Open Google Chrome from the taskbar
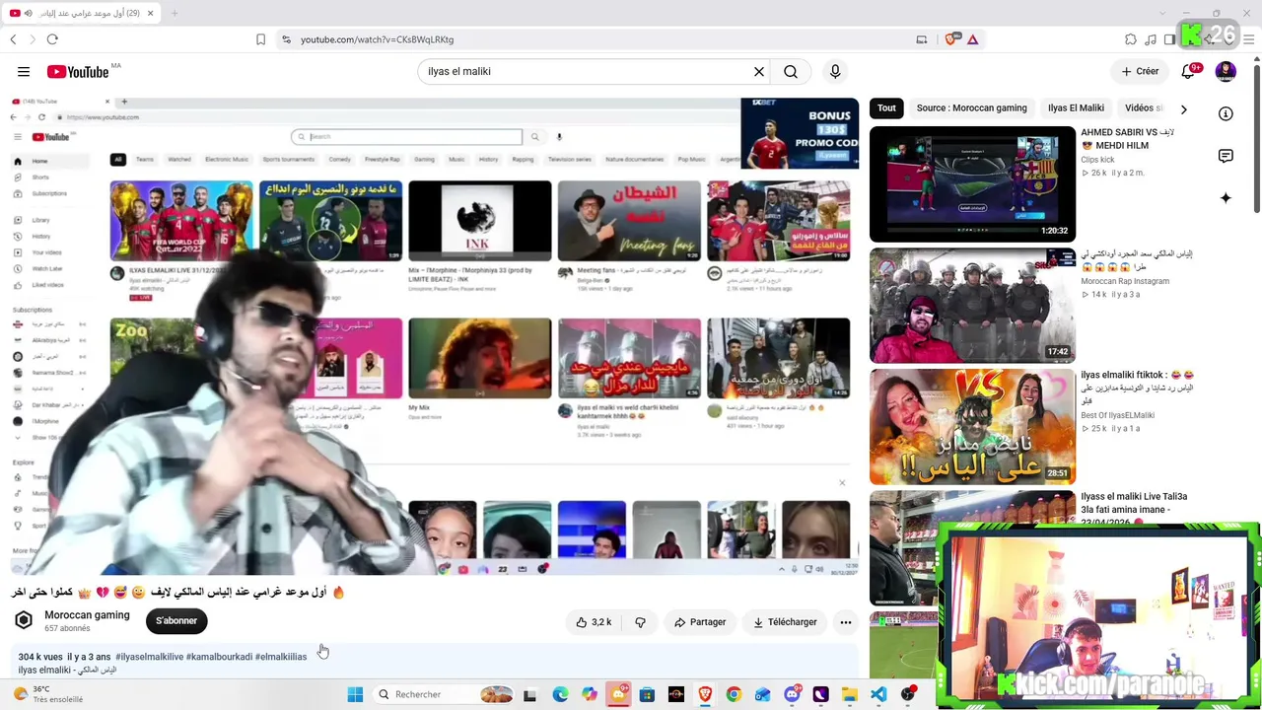Viewport: 1262px width, 710px height. (x=734, y=694)
